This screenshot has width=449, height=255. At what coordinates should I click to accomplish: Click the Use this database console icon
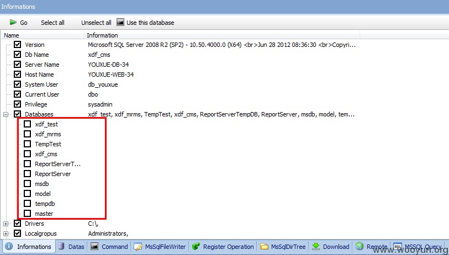click(x=120, y=22)
